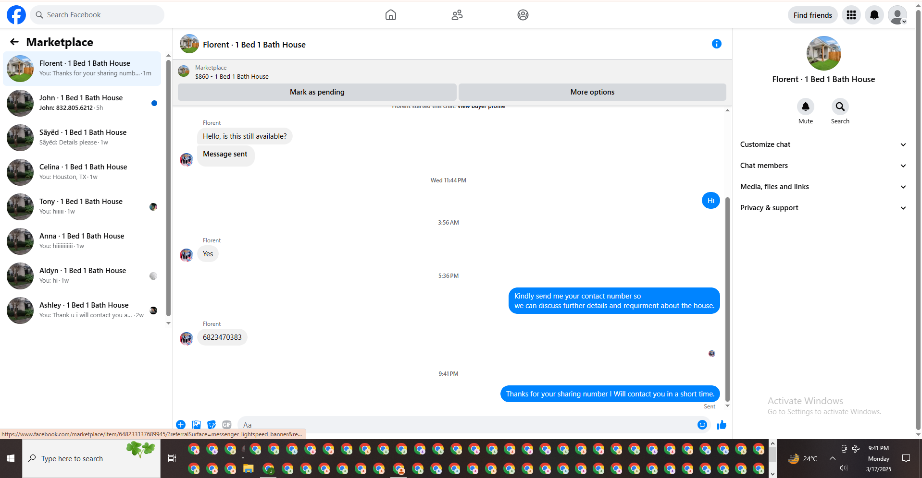Click the "Message sent" bubble
This screenshot has height=478, width=922.
click(225, 155)
